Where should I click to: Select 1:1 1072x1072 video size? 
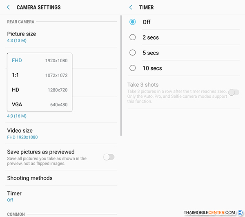(40, 75)
